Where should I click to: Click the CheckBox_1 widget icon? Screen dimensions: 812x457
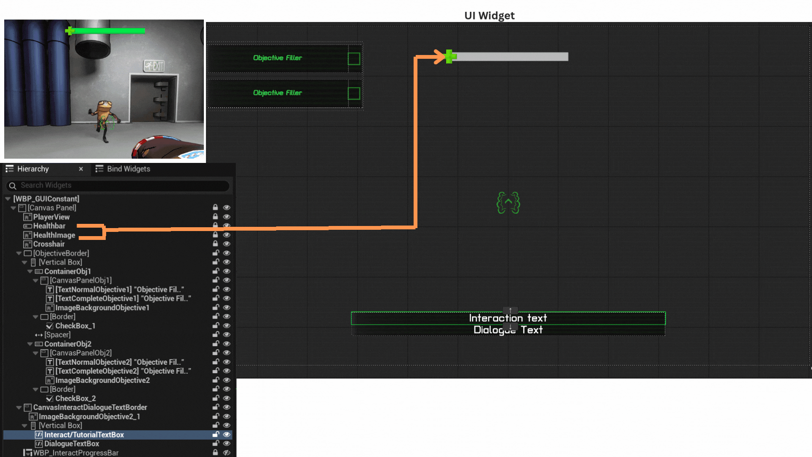tap(49, 326)
